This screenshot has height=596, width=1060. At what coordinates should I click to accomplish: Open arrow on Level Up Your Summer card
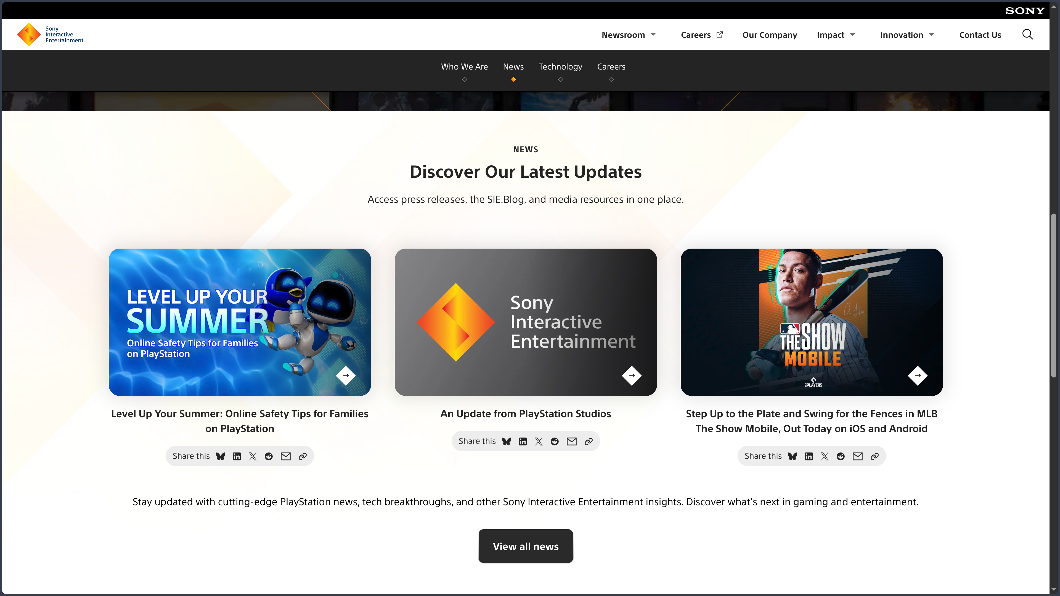[346, 375]
